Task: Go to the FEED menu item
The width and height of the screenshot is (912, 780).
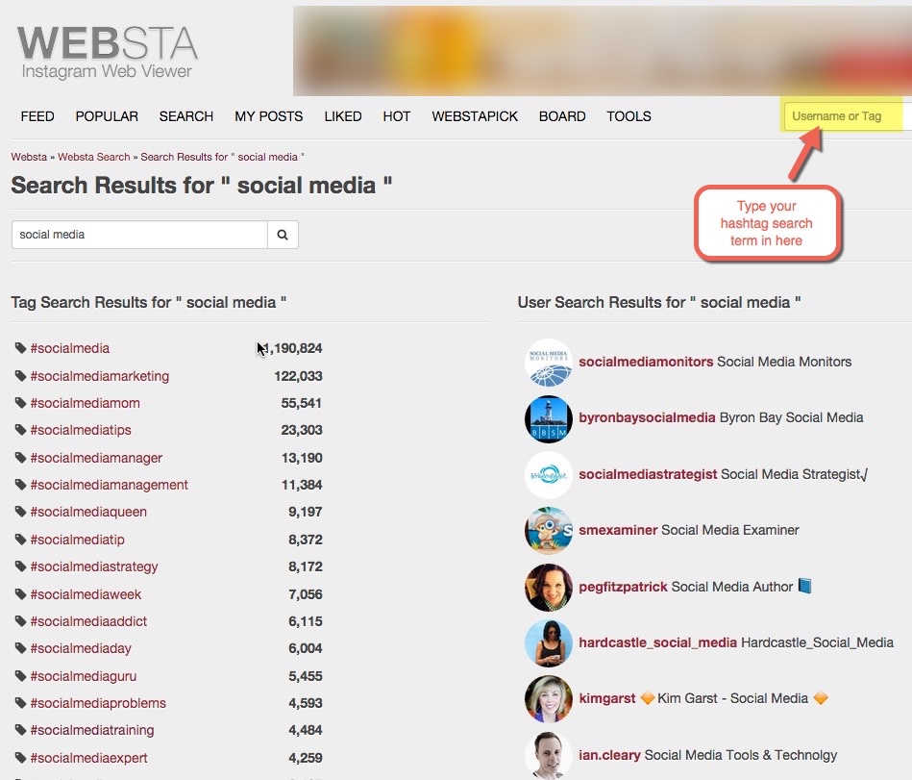Action: point(37,116)
